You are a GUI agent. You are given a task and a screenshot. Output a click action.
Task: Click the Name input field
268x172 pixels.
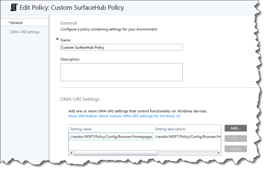tap(122, 47)
